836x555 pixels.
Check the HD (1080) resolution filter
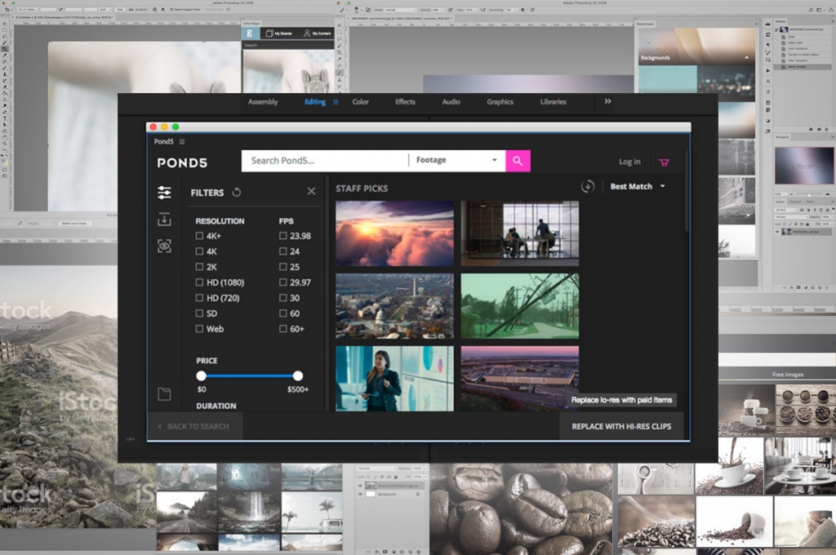198,282
